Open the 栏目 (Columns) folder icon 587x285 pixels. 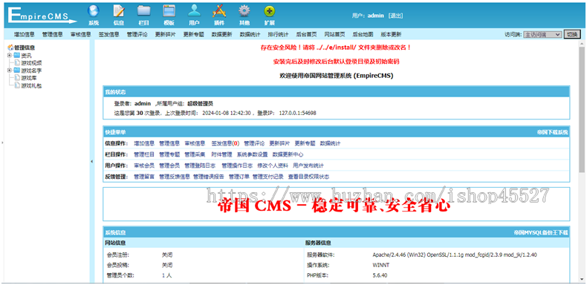(143, 11)
